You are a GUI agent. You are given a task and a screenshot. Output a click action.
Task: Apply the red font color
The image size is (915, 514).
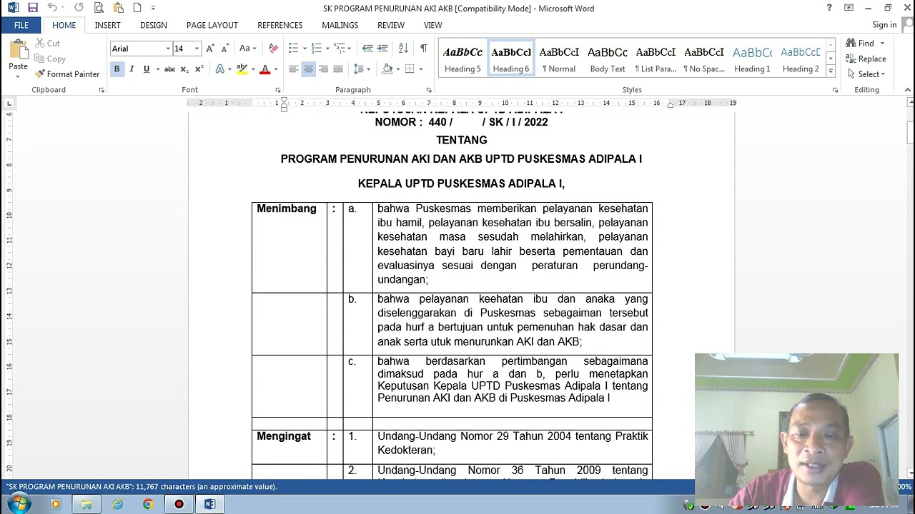pos(264,69)
